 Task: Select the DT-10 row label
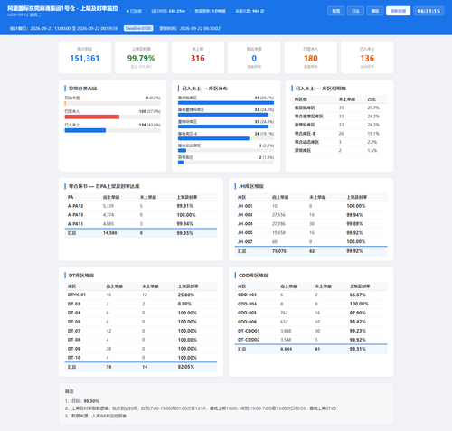(74, 358)
